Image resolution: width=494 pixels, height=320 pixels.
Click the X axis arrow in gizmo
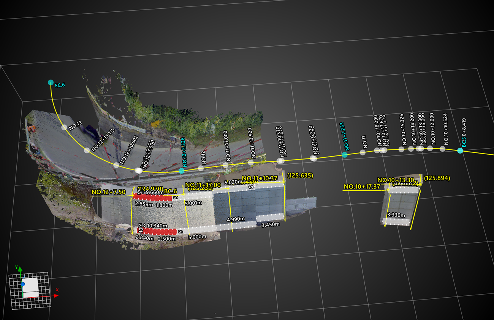(x=56, y=295)
